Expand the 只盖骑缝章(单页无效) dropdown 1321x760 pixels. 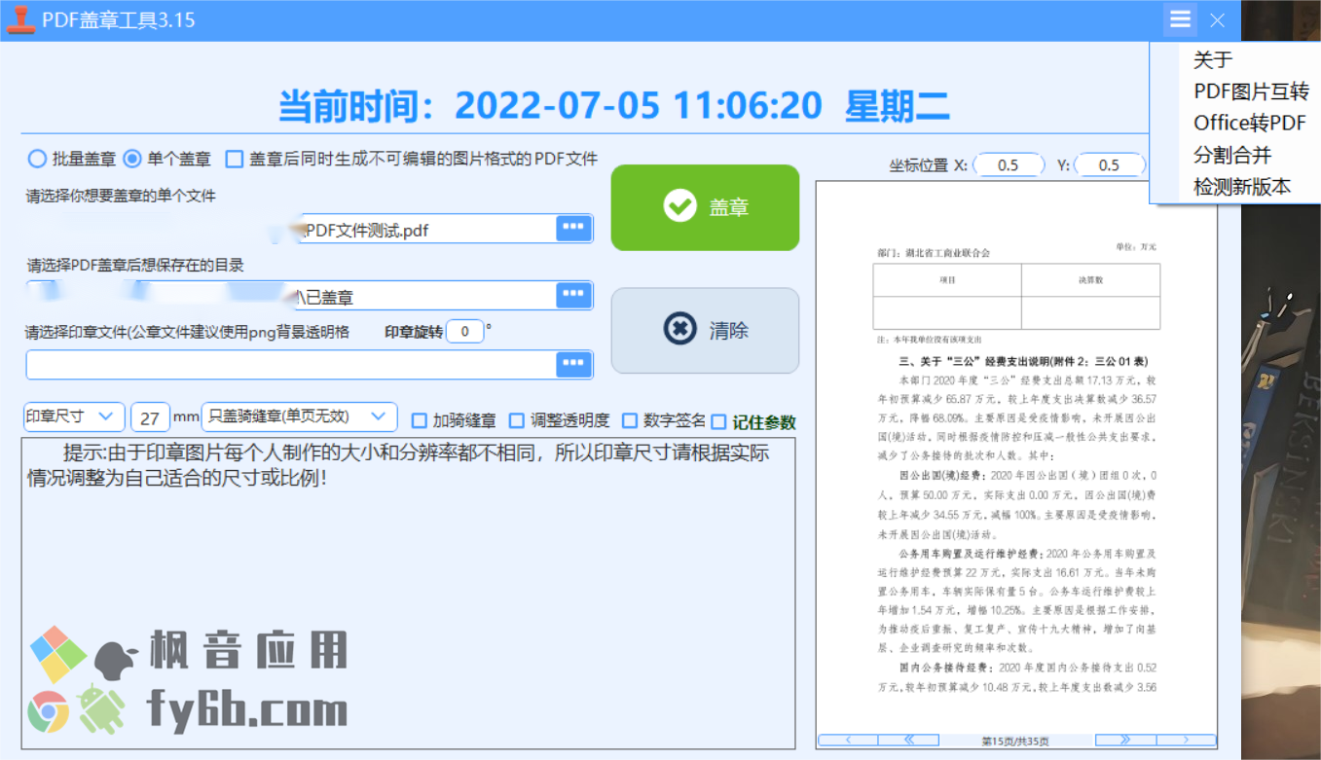coord(299,416)
